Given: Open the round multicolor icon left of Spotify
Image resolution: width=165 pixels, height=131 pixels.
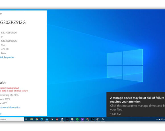Looking at the screenshot, I should pos(72,119).
